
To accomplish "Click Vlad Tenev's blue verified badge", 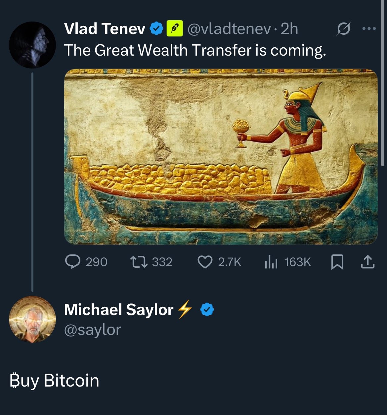I will pyautogui.click(x=157, y=29).
